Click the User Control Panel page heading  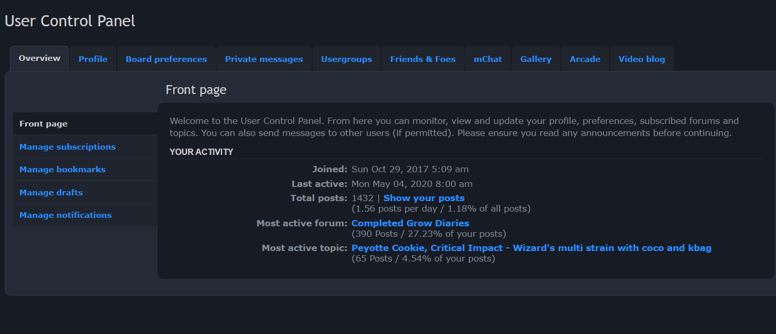(x=70, y=21)
